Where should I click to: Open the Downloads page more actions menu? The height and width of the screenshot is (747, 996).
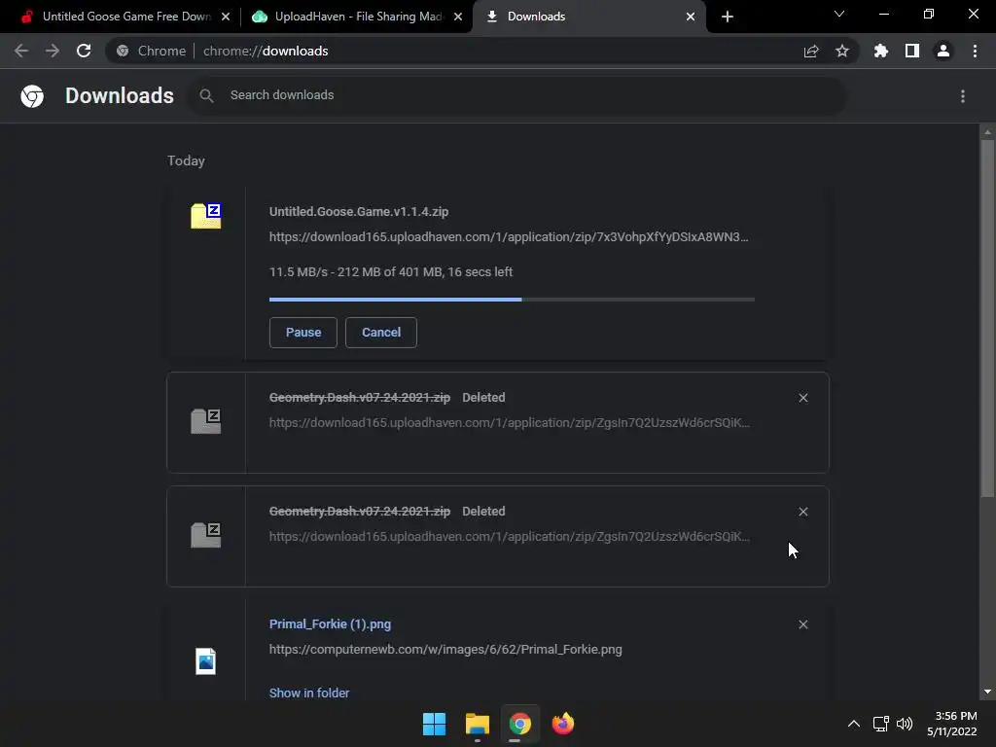963,96
